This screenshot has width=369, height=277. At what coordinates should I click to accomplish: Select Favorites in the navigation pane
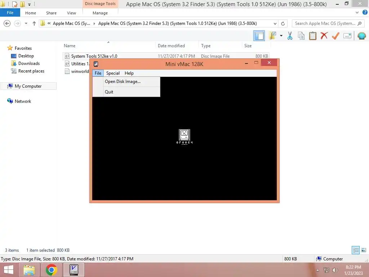(23, 48)
